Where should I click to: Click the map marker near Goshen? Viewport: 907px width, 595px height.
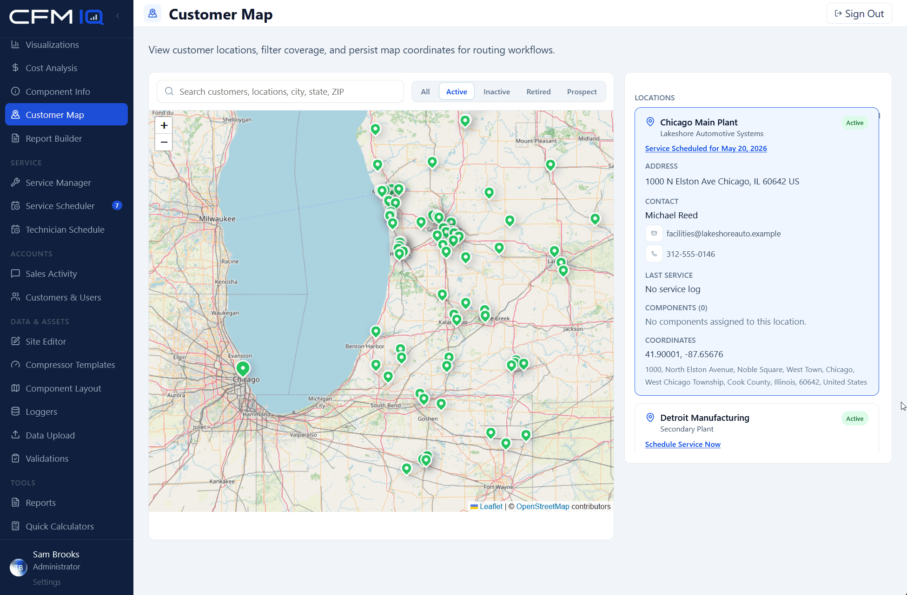pyautogui.click(x=441, y=404)
